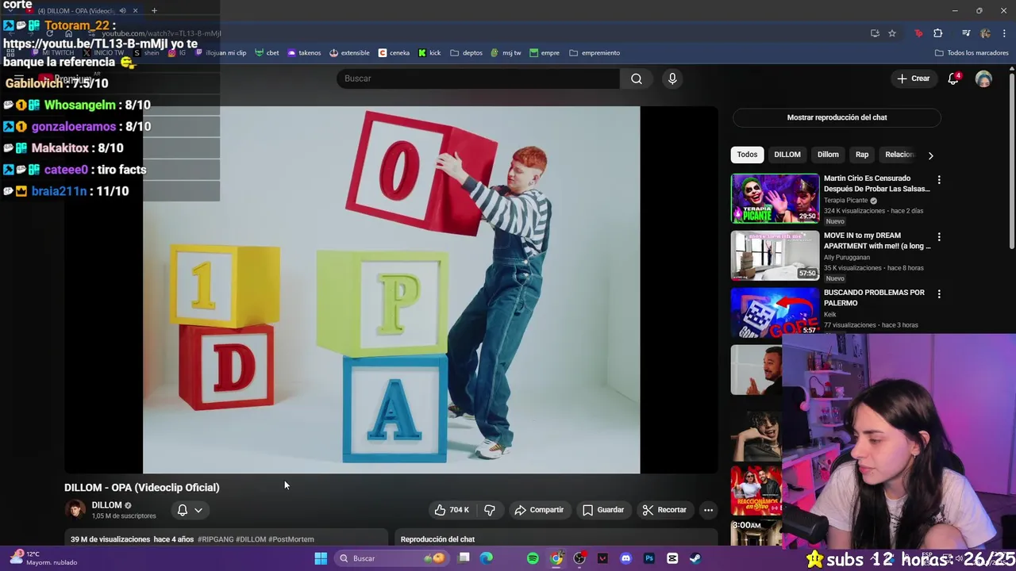This screenshot has height=571, width=1016.
Task: Click the Compartir button
Action: point(539,510)
